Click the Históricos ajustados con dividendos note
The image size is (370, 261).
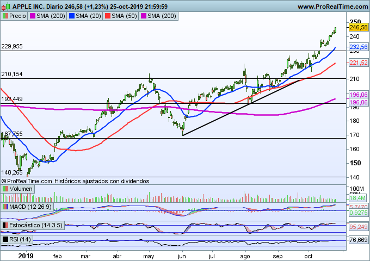point(102,181)
